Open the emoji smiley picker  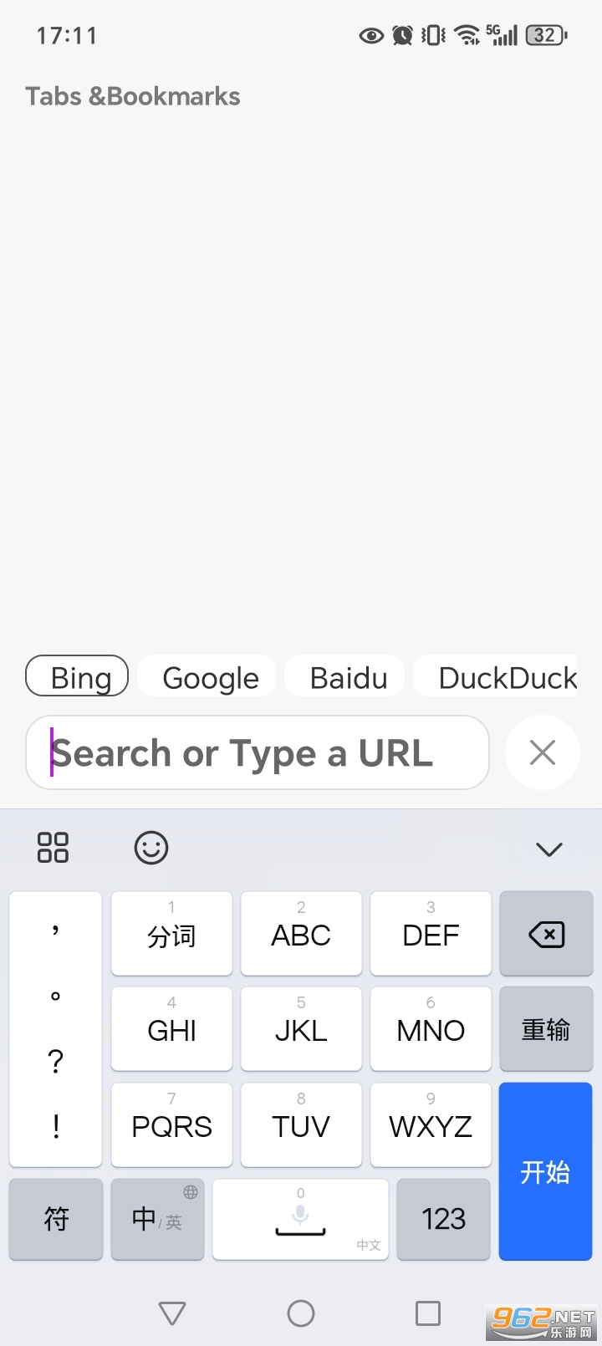[151, 848]
